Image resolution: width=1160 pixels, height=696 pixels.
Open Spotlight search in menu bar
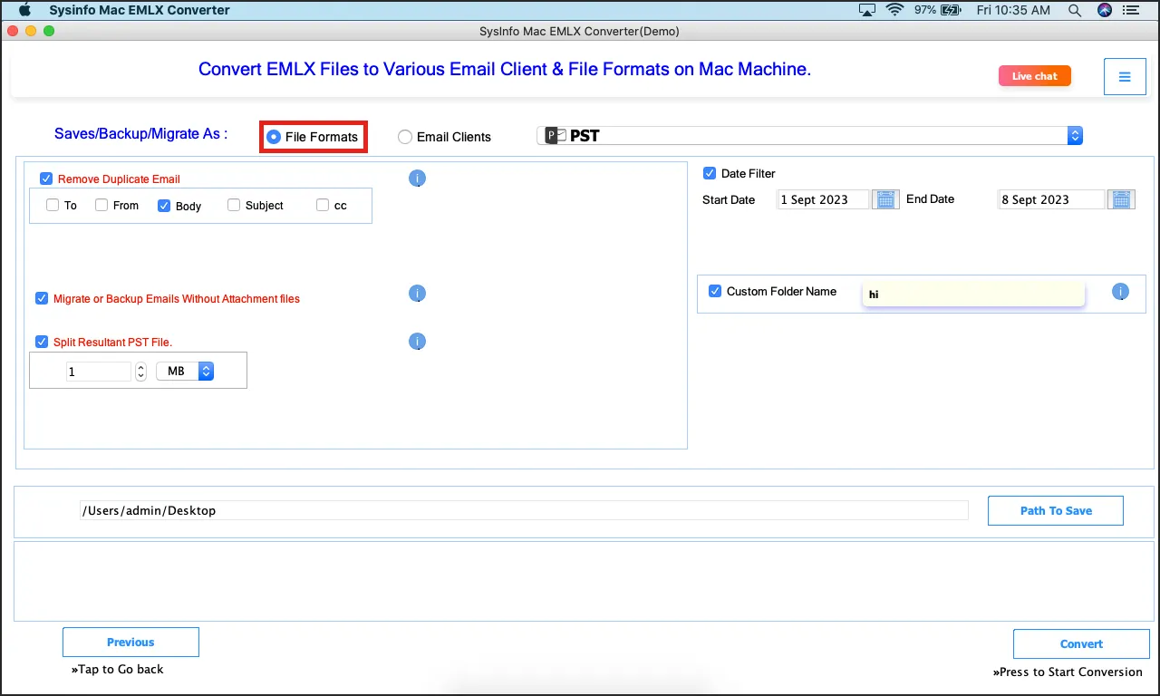point(1075,10)
